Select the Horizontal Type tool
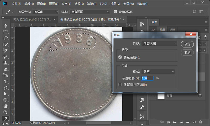 coord(6,81)
